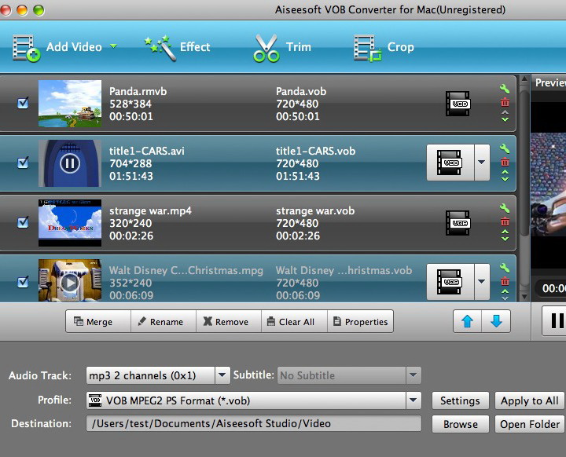
Task: Delete strange war.mp4 with its trash icon
Action: (x=505, y=221)
